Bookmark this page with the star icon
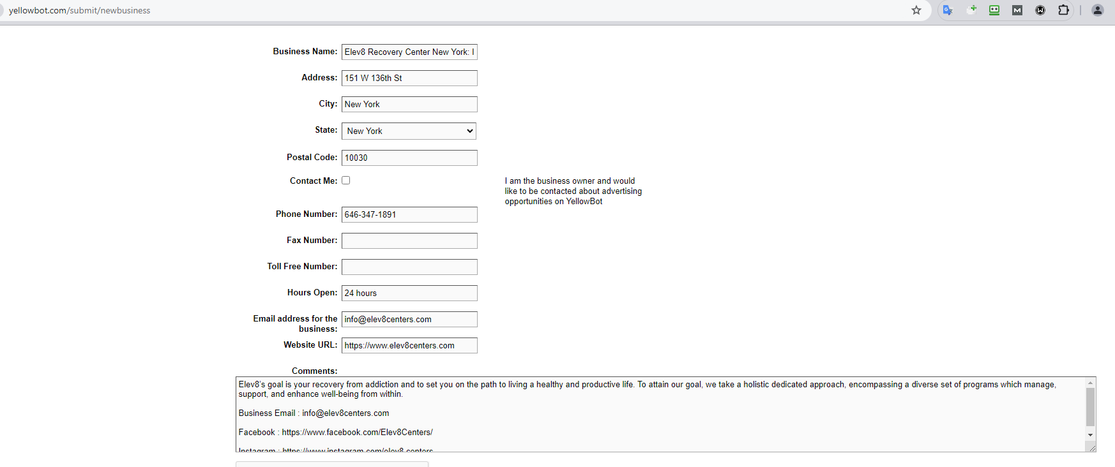Image resolution: width=1115 pixels, height=467 pixels. coord(916,10)
